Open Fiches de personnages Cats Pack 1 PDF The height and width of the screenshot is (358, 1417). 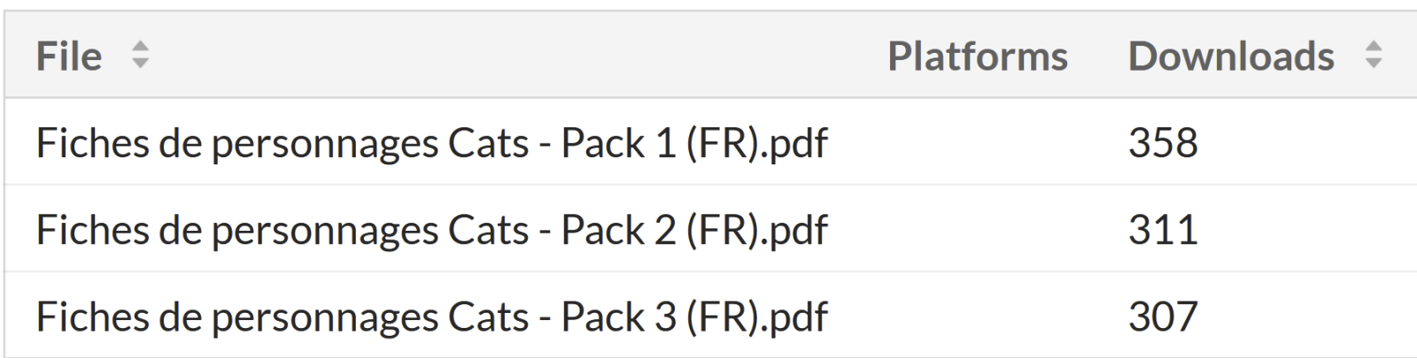pyautogui.click(x=431, y=143)
